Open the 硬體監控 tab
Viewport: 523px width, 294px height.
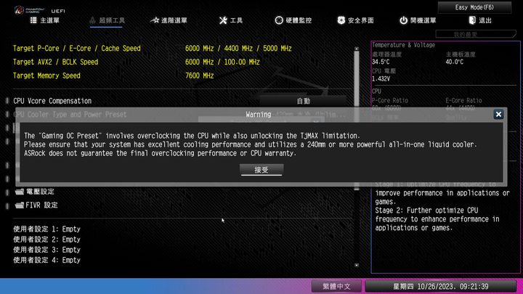pos(293,20)
